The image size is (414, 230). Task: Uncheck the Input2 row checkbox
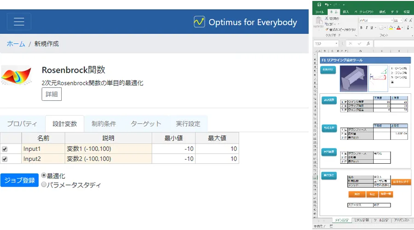(5, 159)
